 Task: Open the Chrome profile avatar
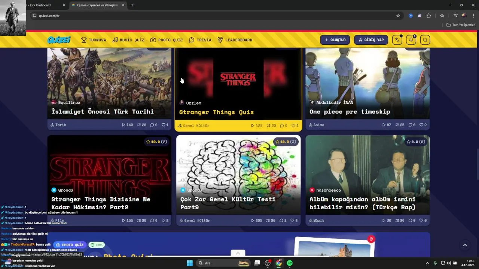(464, 16)
